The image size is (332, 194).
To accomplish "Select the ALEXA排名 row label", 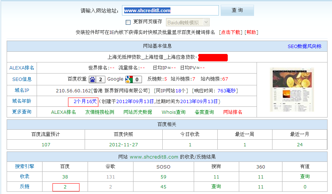I will [x=22, y=68].
